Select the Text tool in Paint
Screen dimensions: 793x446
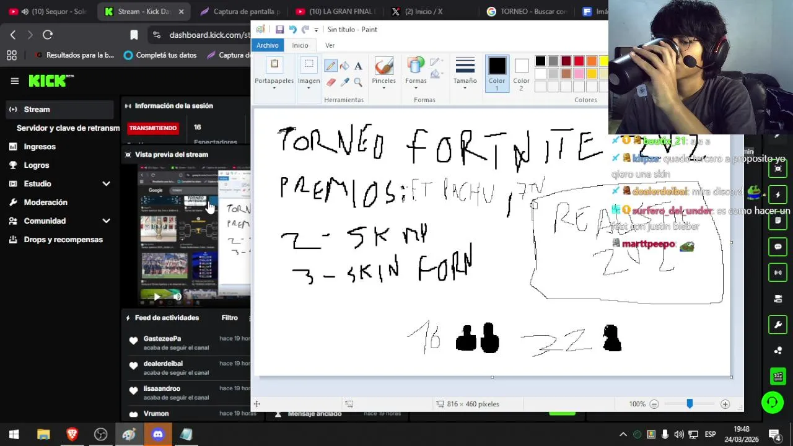tap(358, 66)
